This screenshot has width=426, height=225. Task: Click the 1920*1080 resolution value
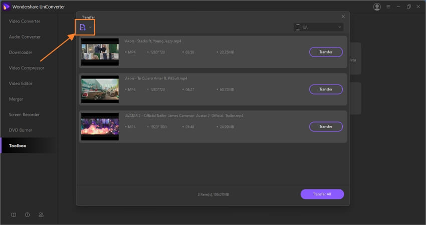158,127
